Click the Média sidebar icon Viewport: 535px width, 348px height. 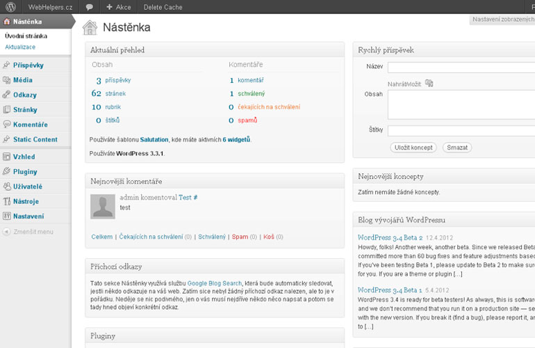[x=7, y=80]
